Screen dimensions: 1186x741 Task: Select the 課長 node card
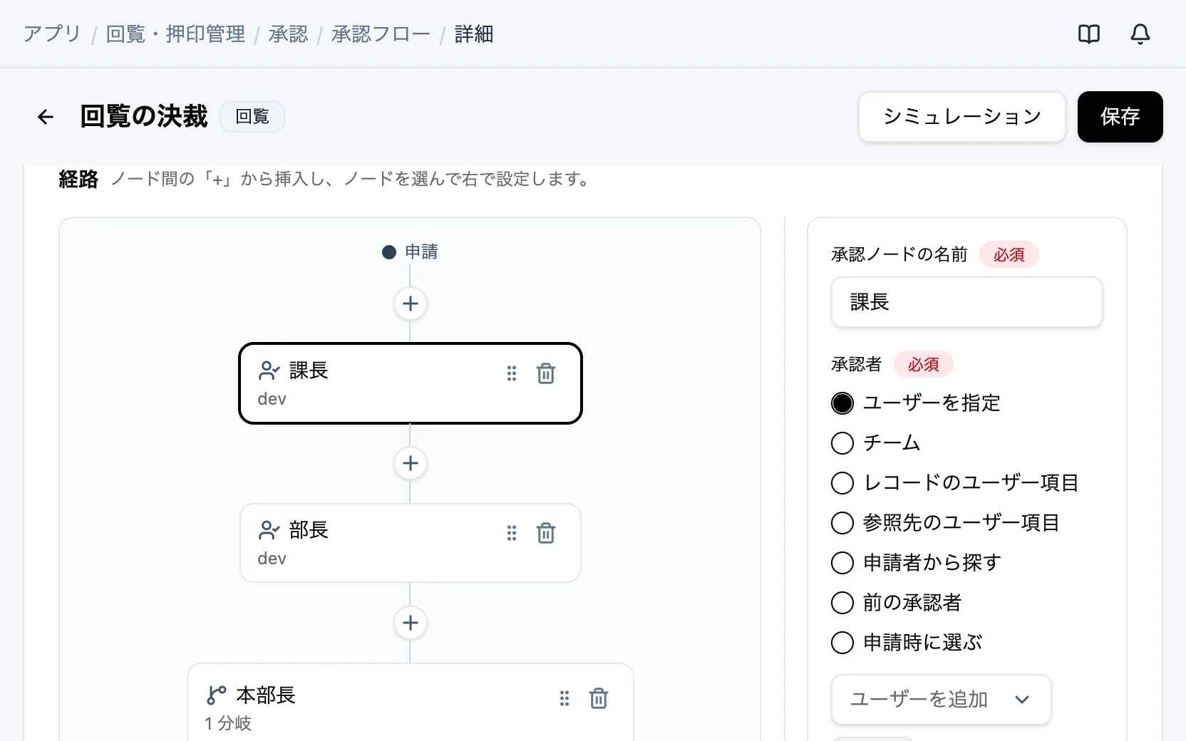(411, 383)
